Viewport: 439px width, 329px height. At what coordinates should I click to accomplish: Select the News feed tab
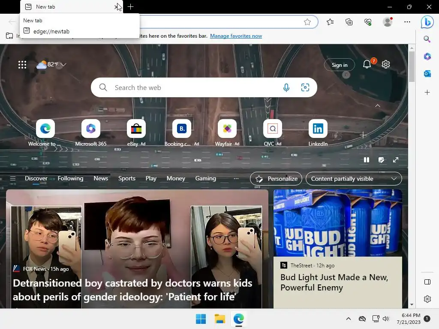pyautogui.click(x=101, y=179)
